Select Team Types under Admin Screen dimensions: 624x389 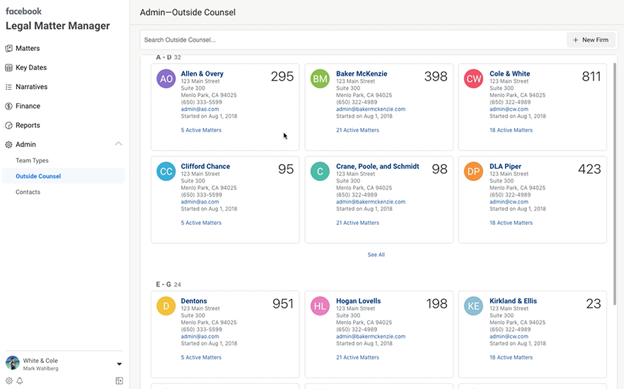[32, 161]
